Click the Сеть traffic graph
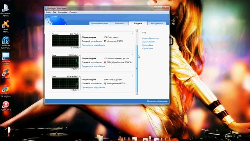Viewport: 250px width, 141px height. tap(65, 83)
